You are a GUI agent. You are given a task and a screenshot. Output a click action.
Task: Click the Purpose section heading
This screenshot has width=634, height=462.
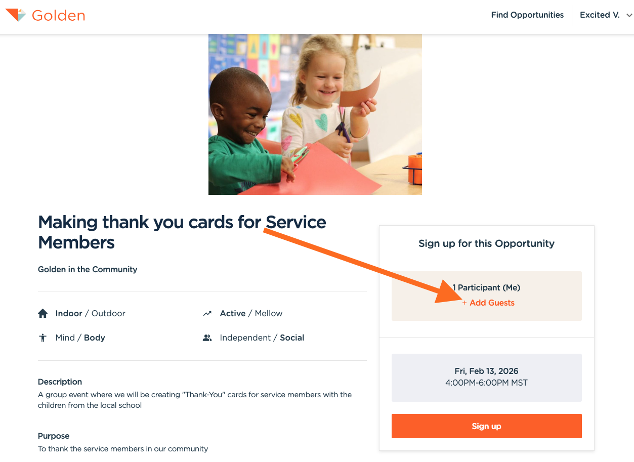pos(54,436)
